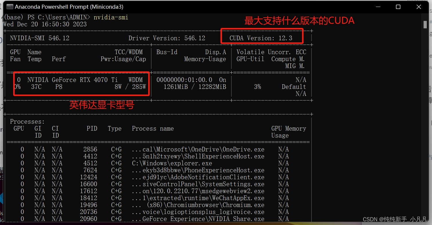The height and width of the screenshot is (225, 432).
Task: Click the PhoneExperienceHost.exe process name
Action: click(198, 170)
